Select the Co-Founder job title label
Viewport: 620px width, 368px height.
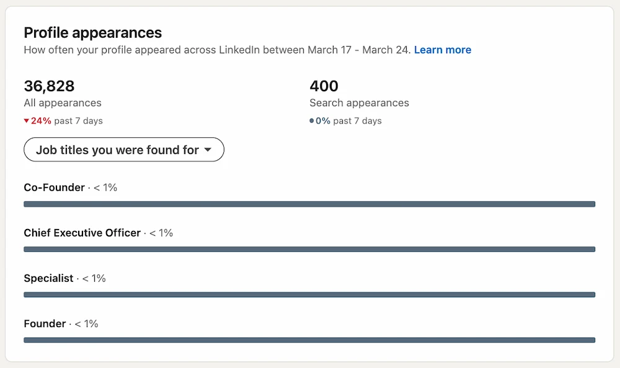pyautogui.click(x=53, y=187)
